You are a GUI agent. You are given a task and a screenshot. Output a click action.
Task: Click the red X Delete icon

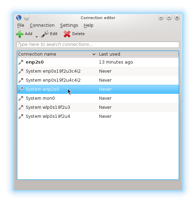coord(67,34)
